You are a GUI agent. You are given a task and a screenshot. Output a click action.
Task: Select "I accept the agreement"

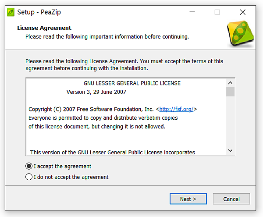tap(29, 166)
